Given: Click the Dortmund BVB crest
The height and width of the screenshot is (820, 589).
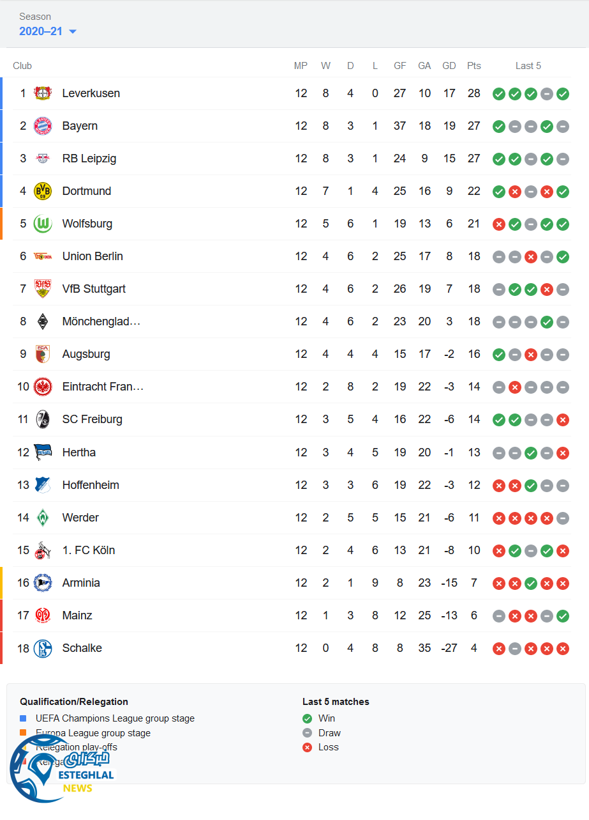Looking at the screenshot, I should 43,191.
